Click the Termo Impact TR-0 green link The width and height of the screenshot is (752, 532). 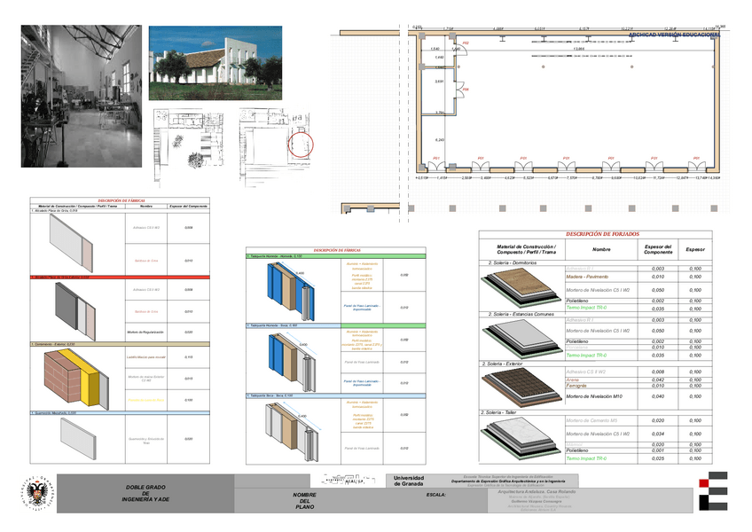point(587,307)
